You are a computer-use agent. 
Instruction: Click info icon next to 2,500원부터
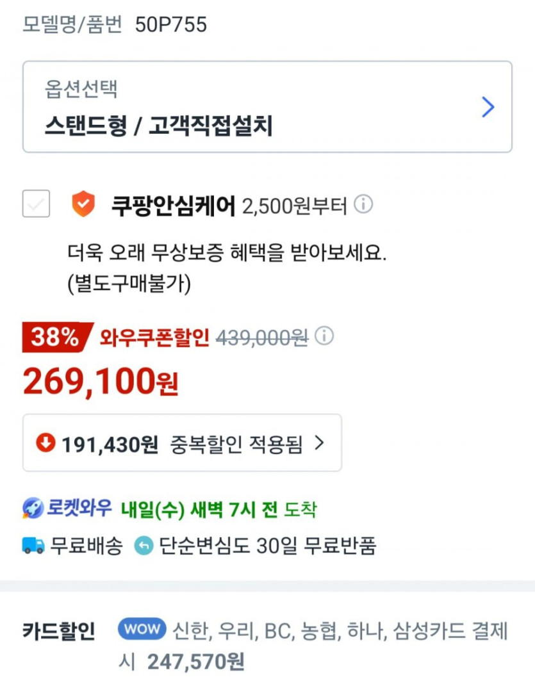click(x=363, y=205)
